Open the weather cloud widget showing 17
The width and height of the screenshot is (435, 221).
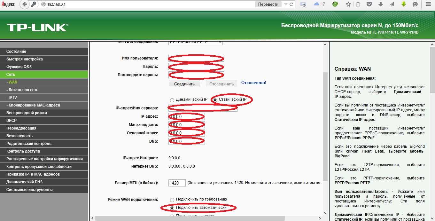click(319, 4)
